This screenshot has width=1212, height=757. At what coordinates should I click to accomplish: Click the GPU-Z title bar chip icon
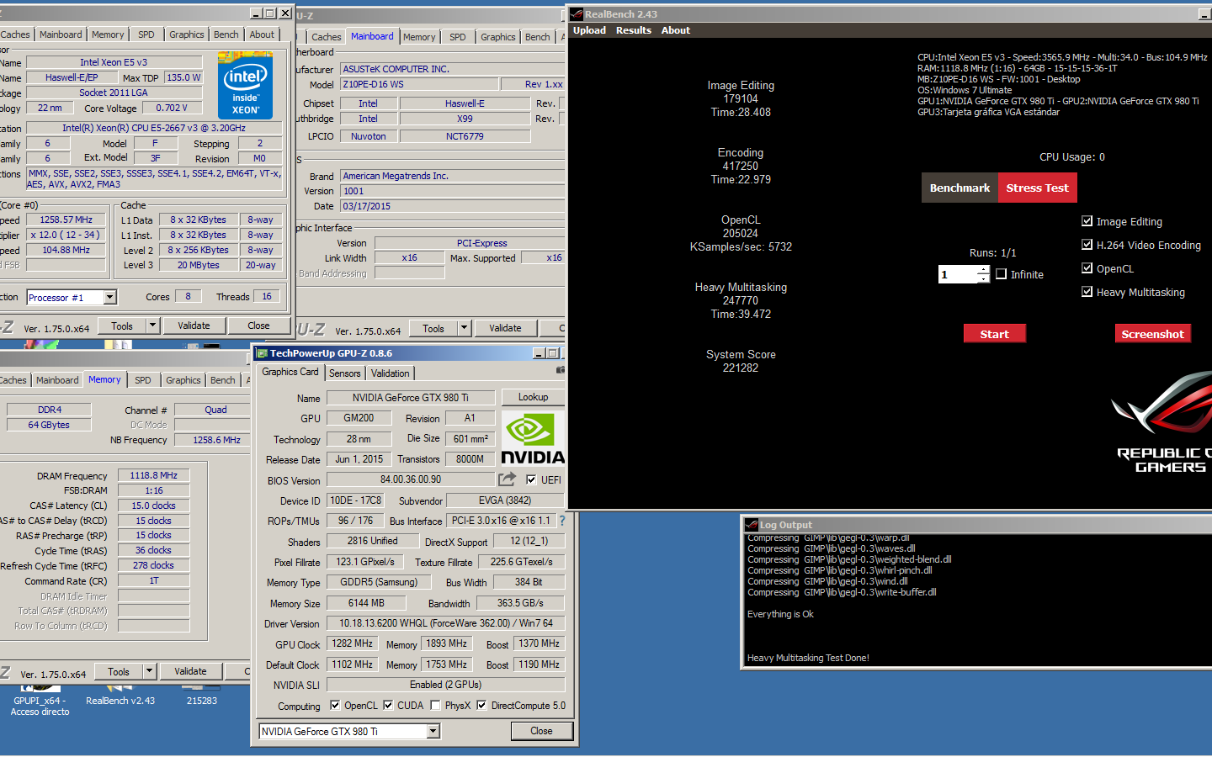click(262, 353)
